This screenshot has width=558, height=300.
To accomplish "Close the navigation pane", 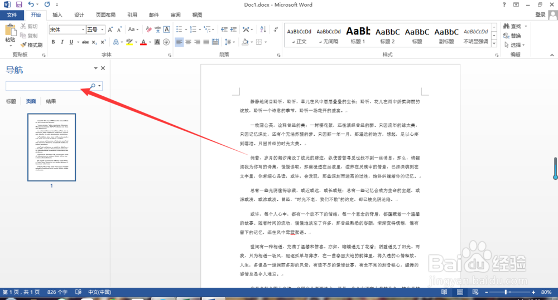I will pyautogui.click(x=103, y=68).
